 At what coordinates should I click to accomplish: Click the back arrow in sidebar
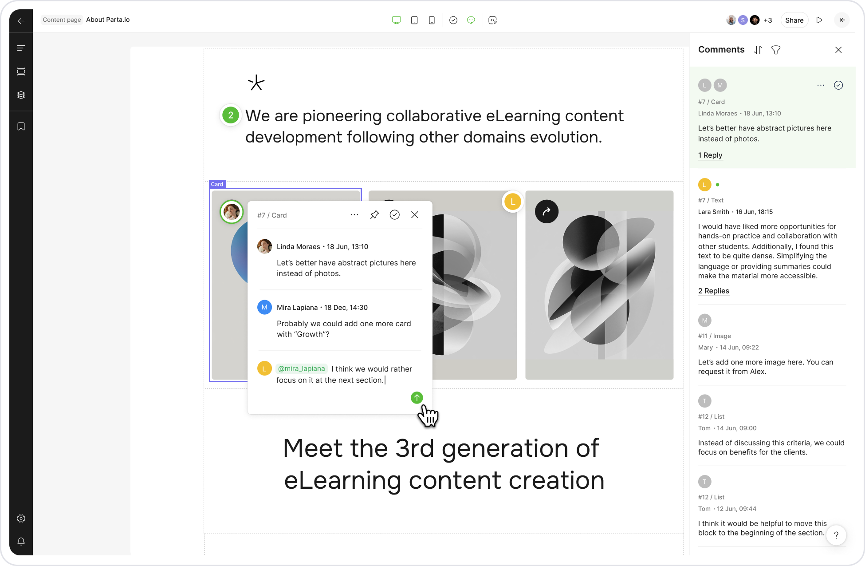[21, 21]
